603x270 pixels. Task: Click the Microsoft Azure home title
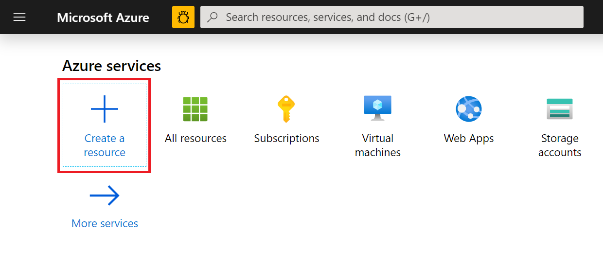103,18
